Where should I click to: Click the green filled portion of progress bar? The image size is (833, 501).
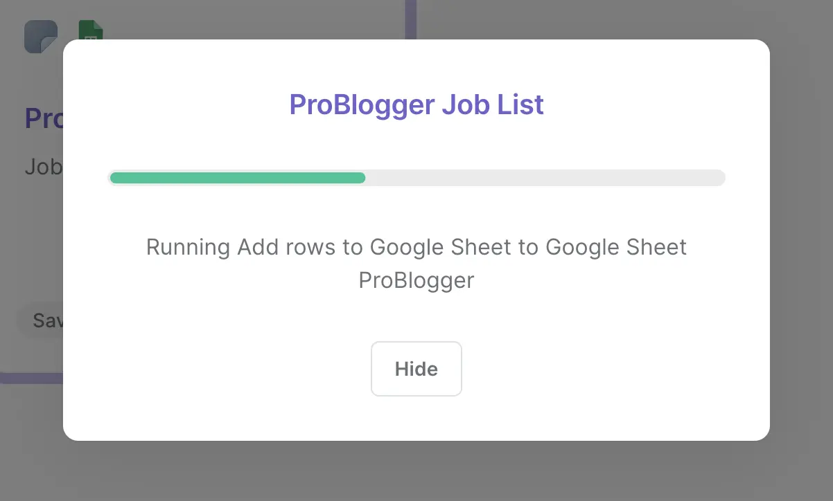pos(236,178)
